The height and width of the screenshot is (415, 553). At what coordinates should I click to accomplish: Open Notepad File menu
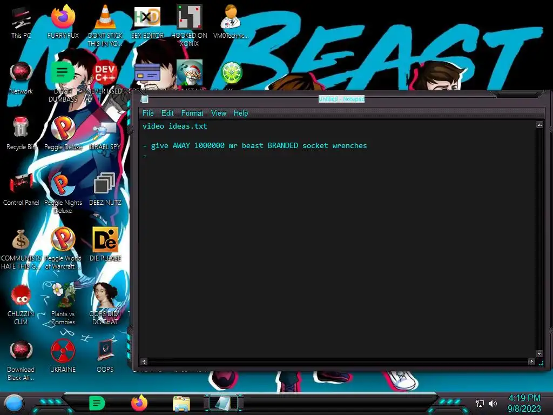[148, 113]
